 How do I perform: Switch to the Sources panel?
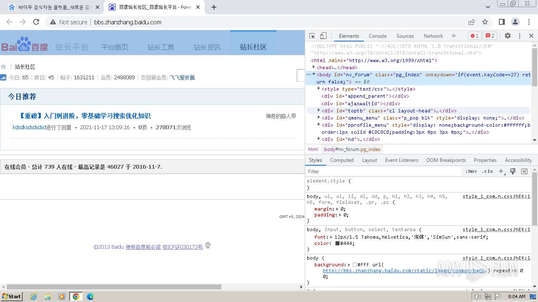tap(405, 36)
